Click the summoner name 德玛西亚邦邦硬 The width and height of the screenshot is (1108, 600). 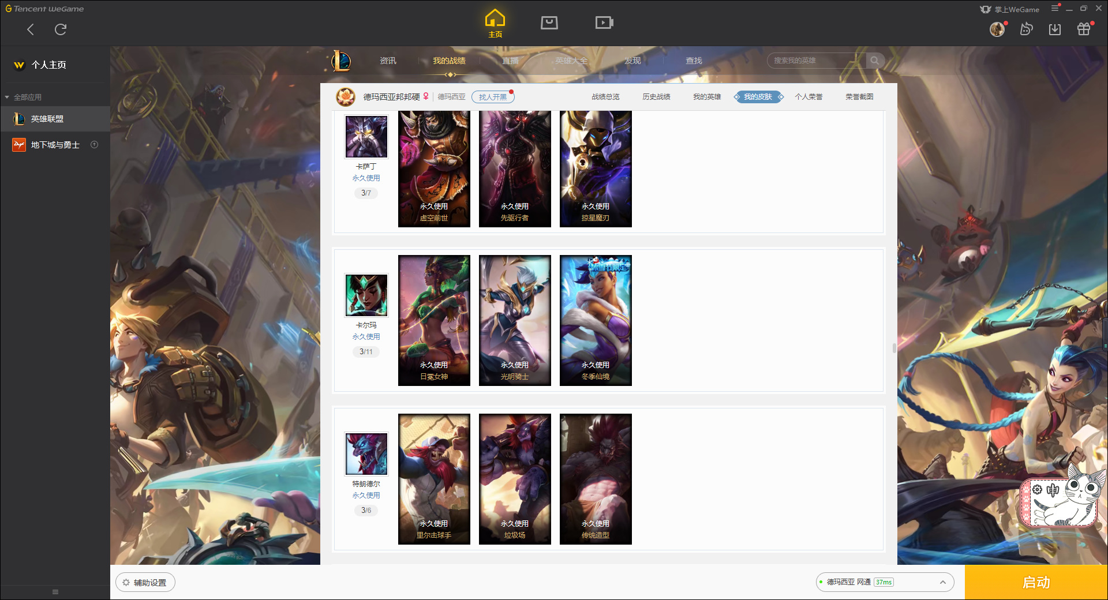coord(391,97)
